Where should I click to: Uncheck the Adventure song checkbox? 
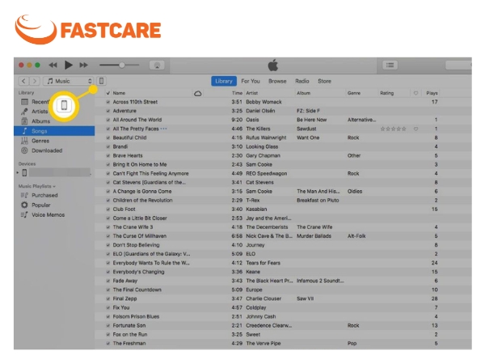[x=108, y=111]
